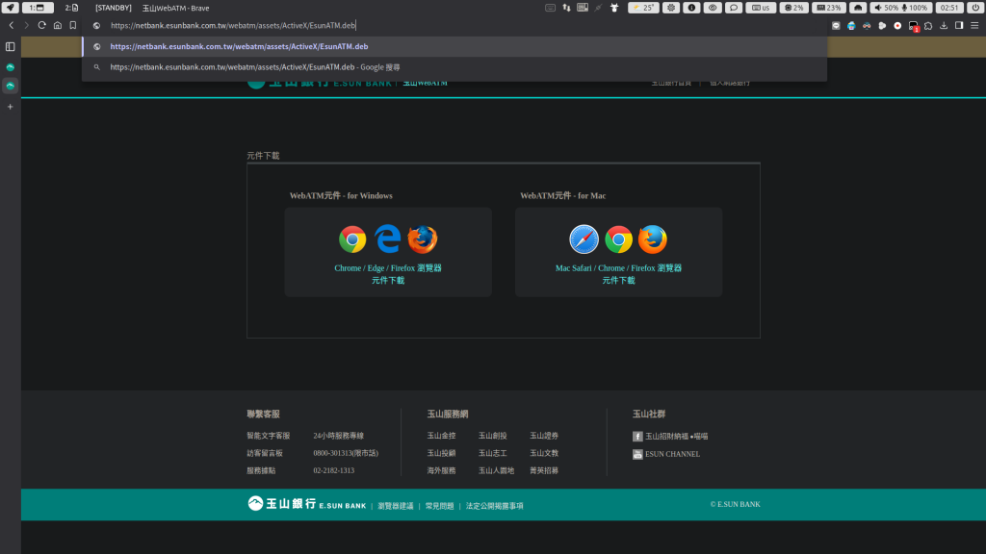Click 24小時服務專線 text
The width and height of the screenshot is (986, 554).
338,436
